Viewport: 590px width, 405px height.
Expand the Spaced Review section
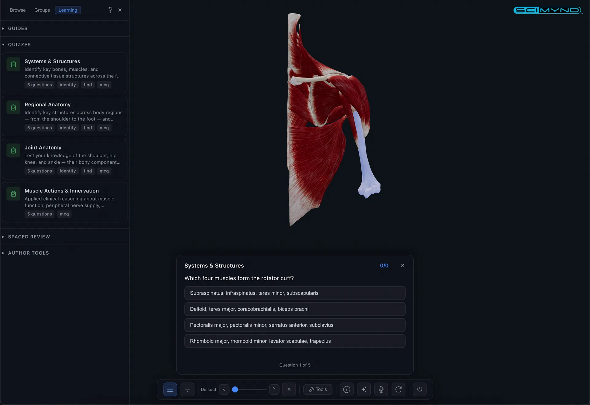point(29,237)
